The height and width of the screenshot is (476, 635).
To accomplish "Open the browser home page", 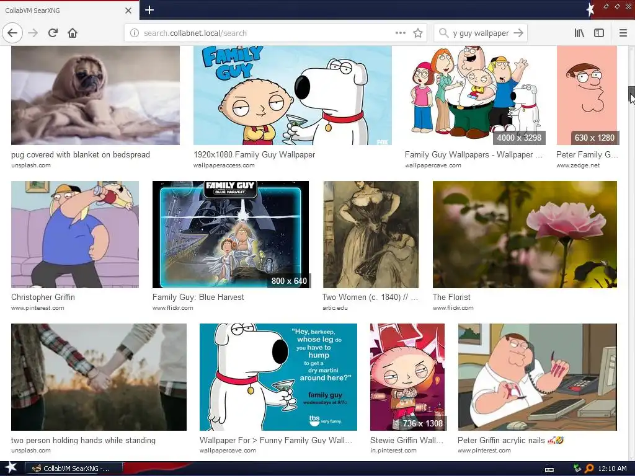I will point(73,33).
